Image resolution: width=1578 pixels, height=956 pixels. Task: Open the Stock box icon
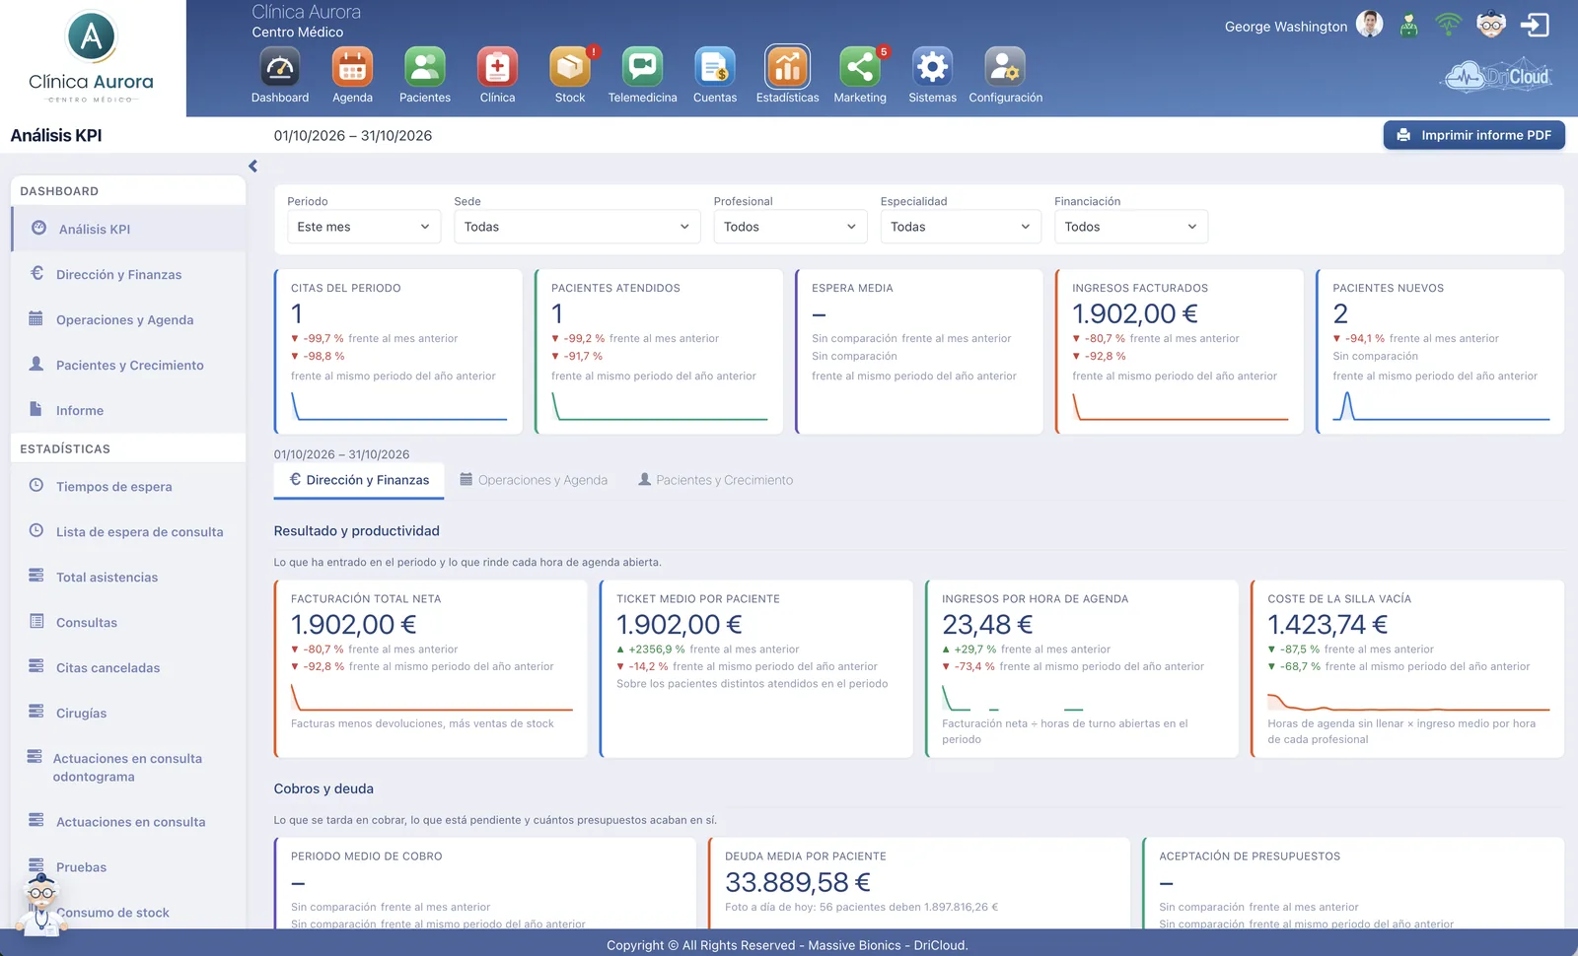(x=570, y=67)
